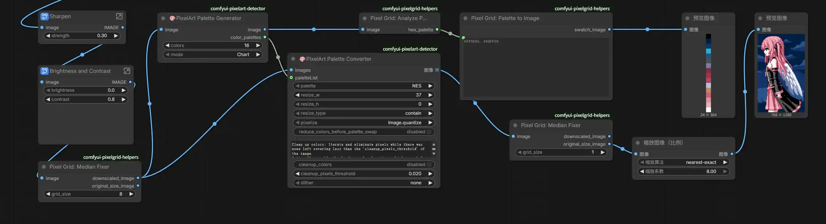
Task: Click the blue icon on the Sharpen node
Action: pyautogui.click(x=45, y=16)
